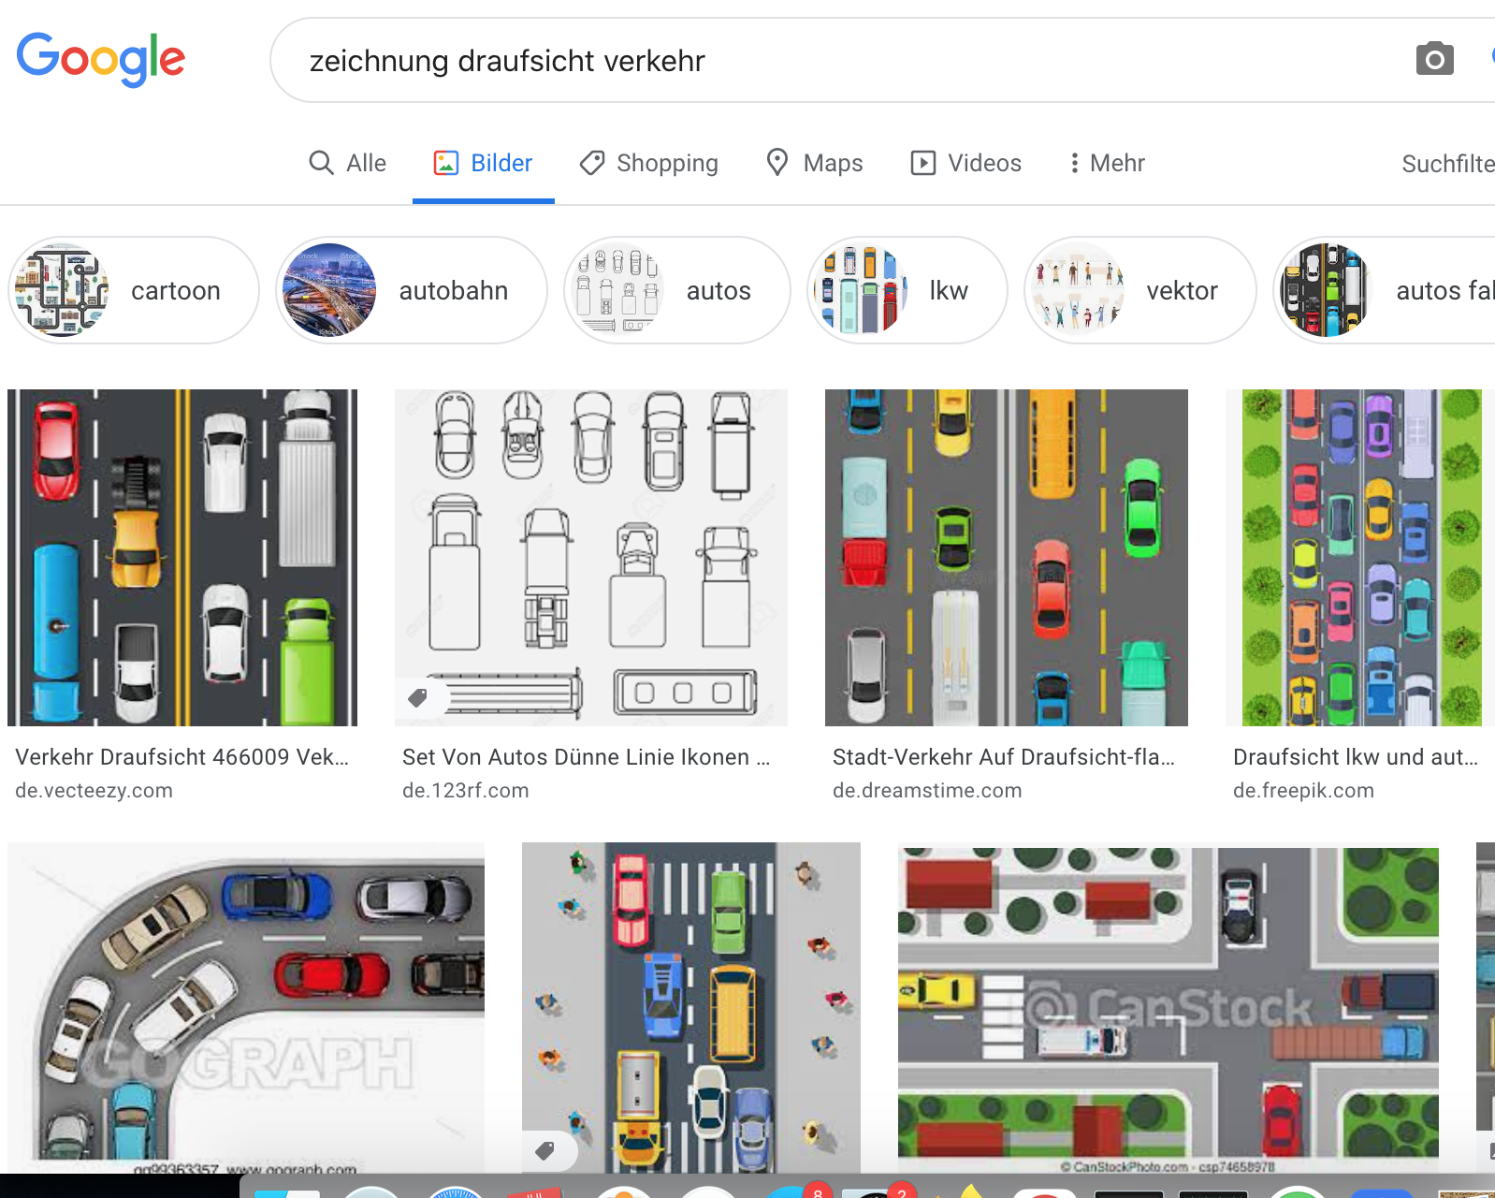Open search by image camera icon

[x=1434, y=59]
